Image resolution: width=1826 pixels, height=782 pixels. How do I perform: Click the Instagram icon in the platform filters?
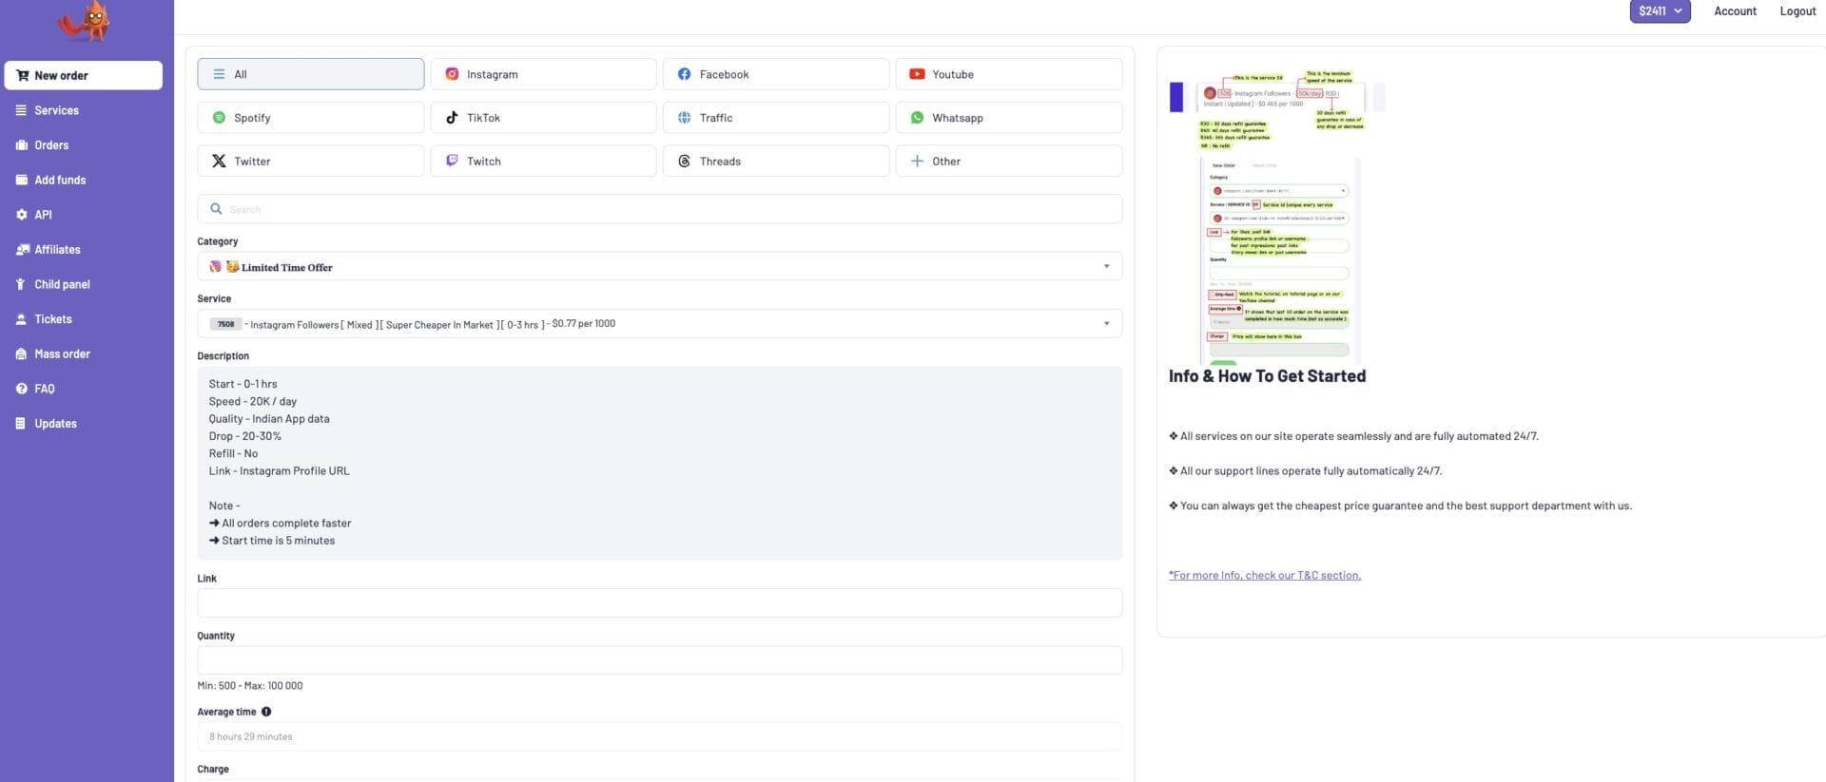point(452,74)
